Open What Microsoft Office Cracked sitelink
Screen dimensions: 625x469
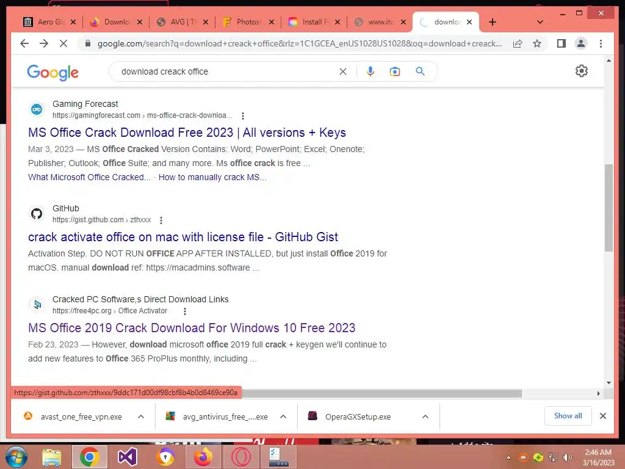[89, 177]
